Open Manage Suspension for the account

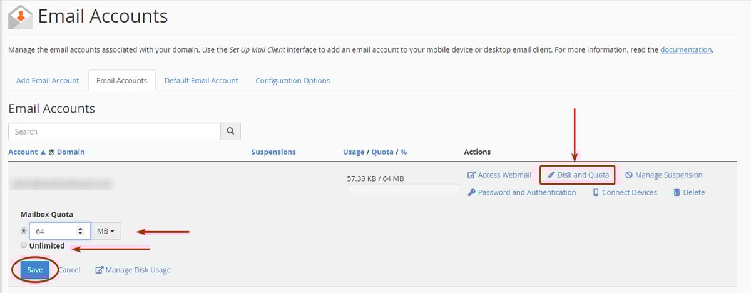[663, 175]
